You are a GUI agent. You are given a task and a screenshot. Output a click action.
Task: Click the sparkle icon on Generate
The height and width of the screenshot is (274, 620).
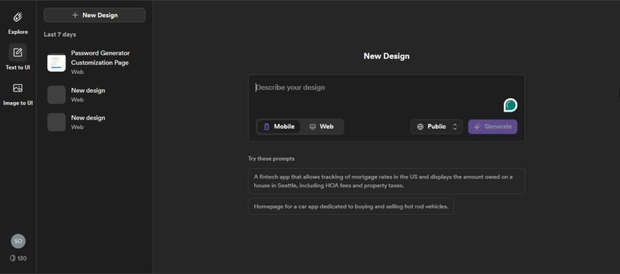(477, 127)
